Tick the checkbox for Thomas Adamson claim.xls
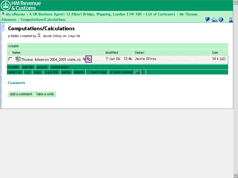The image size is (238, 178). tap(11, 59)
